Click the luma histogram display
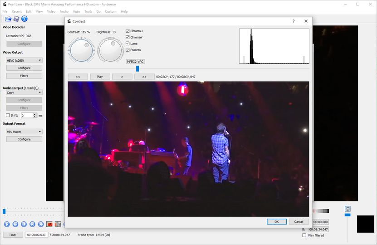 point(274,46)
